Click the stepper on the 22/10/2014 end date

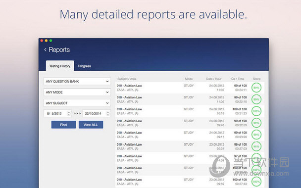(x=108, y=113)
